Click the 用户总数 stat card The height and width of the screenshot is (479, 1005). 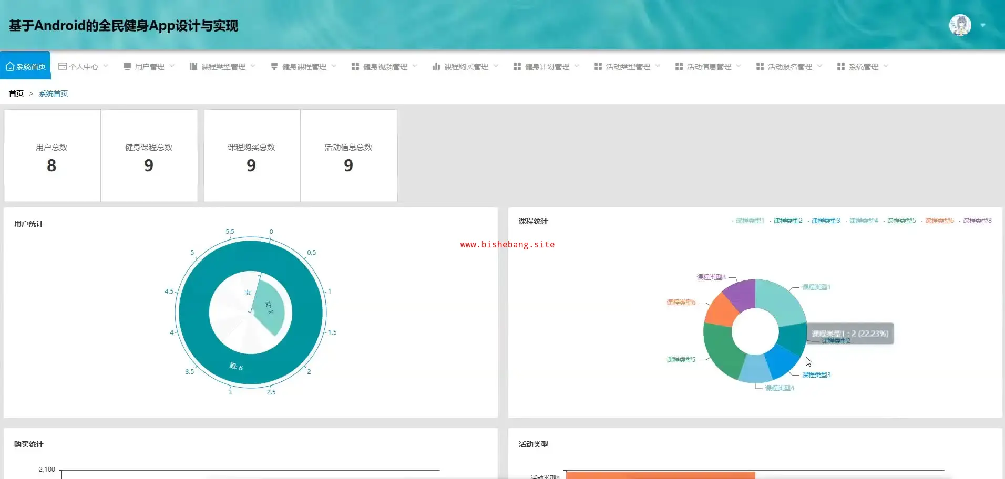point(52,155)
